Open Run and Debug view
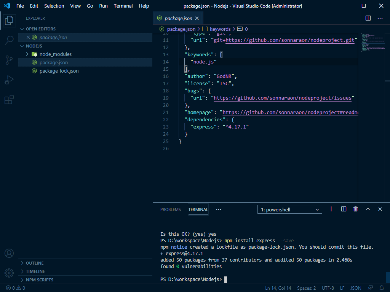The height and width of the screenshot is (292, 390). pyautogui.click(x=9, y=80)
